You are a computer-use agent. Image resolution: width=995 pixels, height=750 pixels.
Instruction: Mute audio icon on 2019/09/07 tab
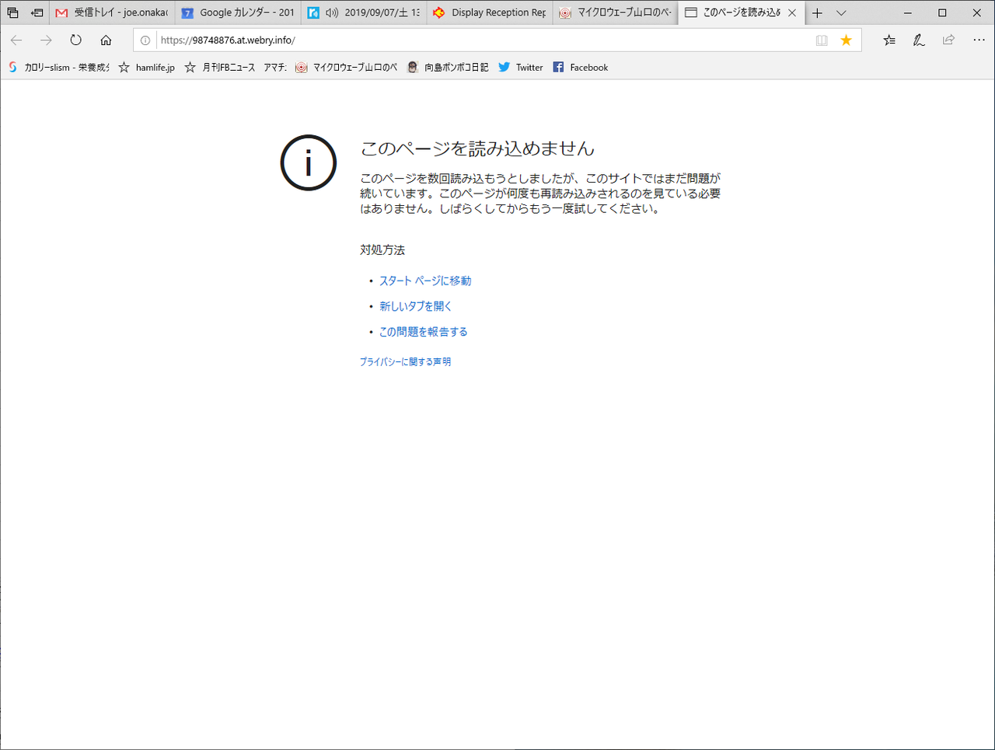332,12
